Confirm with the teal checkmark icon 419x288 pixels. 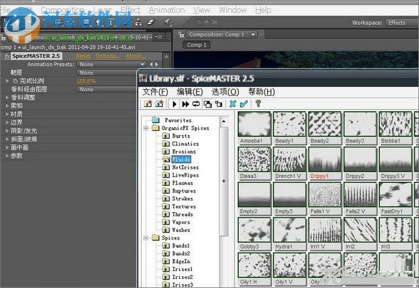click(x=244, y=104)
